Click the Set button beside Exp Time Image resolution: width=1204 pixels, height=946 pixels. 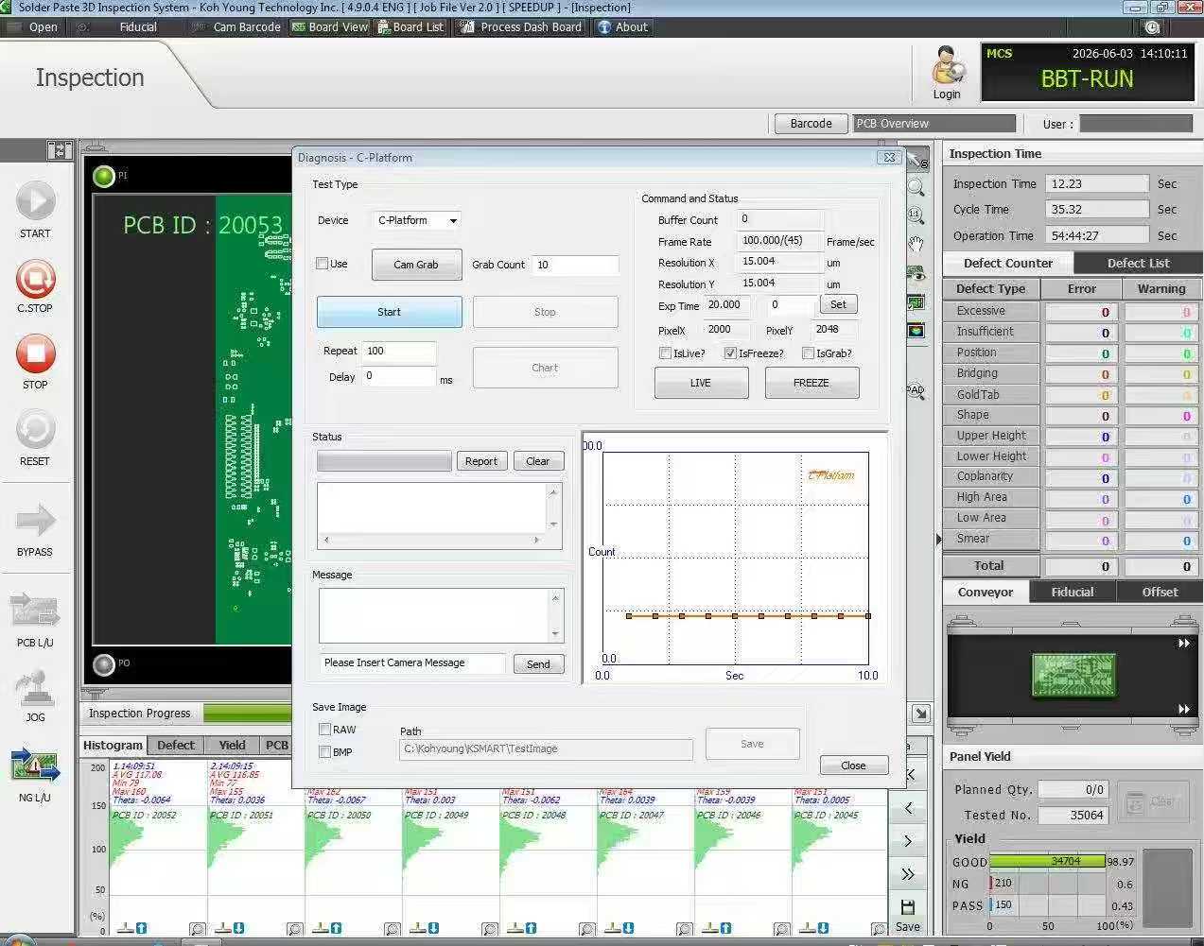tap(838, 304)
